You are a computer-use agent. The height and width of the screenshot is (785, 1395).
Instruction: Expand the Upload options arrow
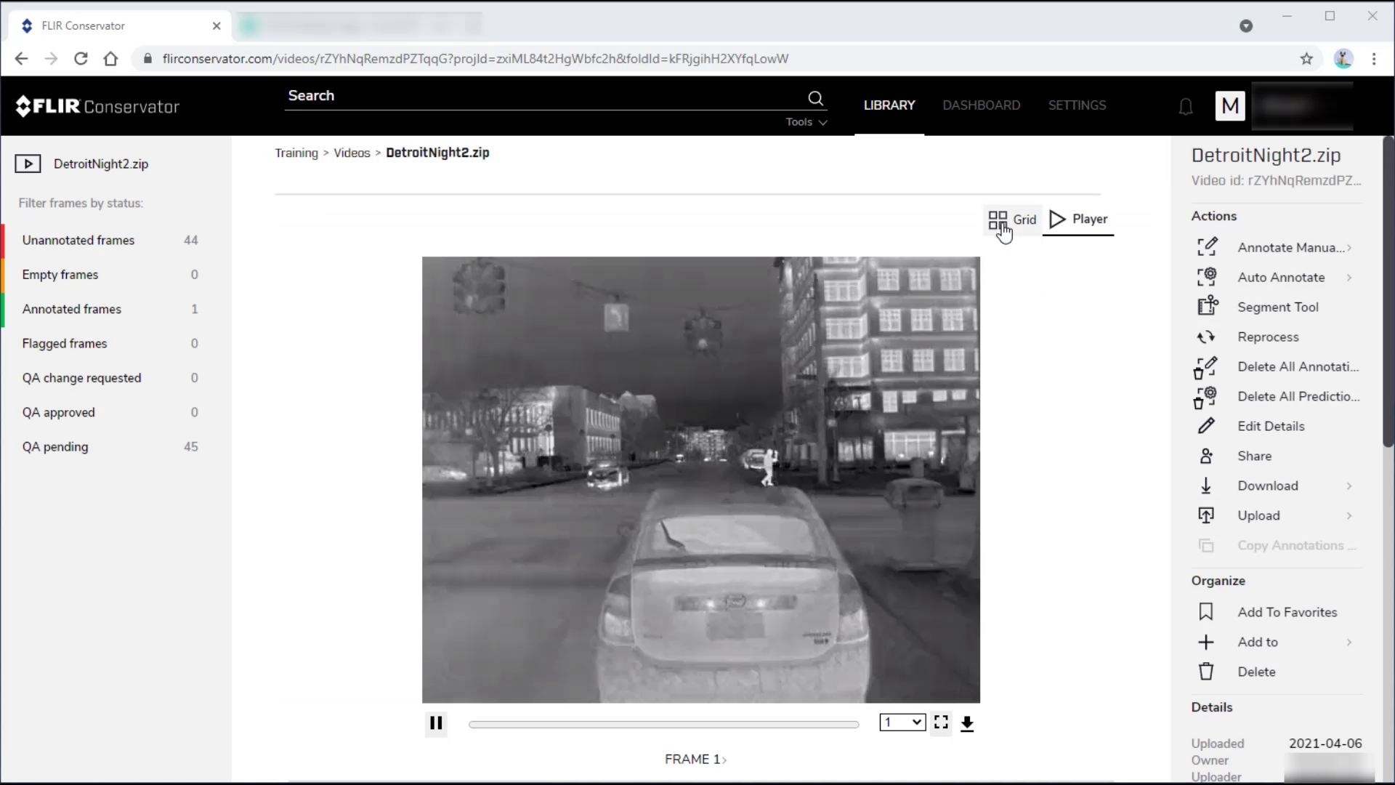(1351, 515)
